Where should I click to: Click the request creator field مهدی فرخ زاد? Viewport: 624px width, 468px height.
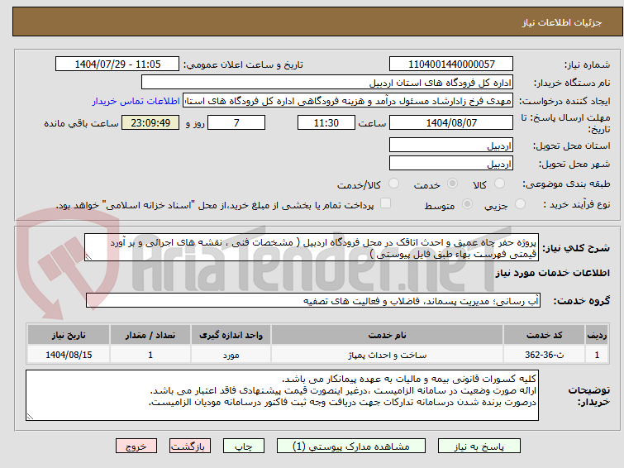(348, 101)
